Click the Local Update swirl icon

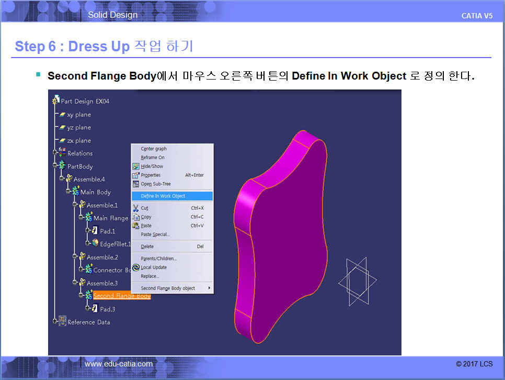tap(136, 267)
